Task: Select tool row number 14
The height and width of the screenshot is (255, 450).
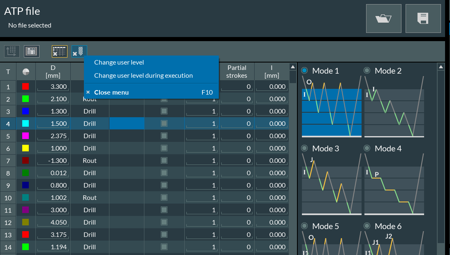Action: [x=8, y=247]
